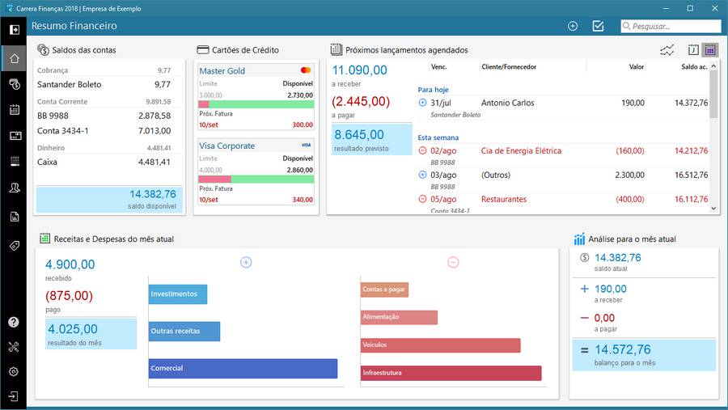The image size is (728, 410).
Task: Open the Antonio Carlos scheduled entry
Action: pos(563,108)
